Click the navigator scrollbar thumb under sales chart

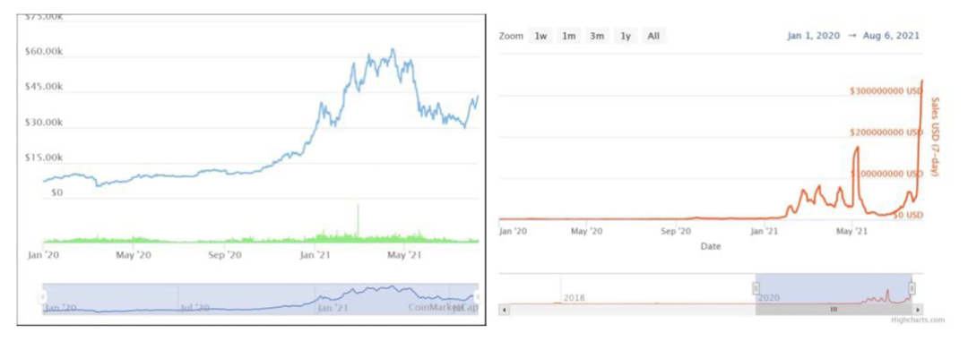(834, 309)
